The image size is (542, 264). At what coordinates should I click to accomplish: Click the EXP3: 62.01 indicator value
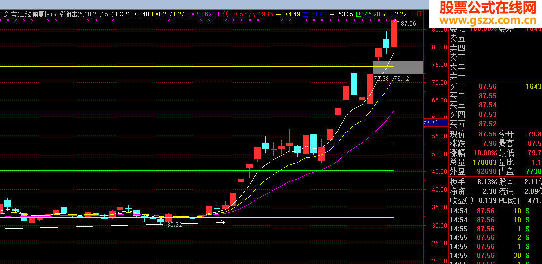pyautogui.click(x=203, y=14)
